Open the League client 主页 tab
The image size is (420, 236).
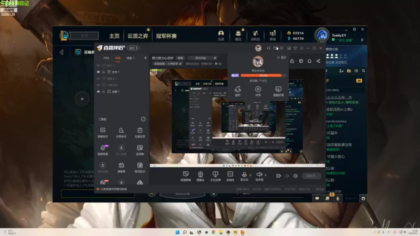tap(114, 36)
